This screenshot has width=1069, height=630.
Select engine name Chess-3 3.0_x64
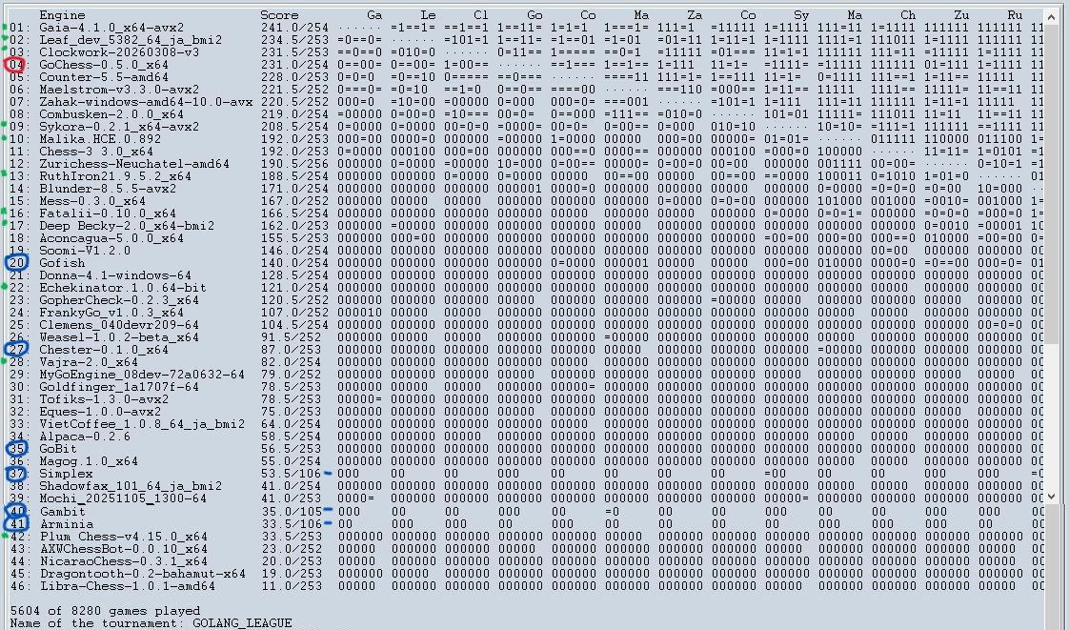pos(96,152)
